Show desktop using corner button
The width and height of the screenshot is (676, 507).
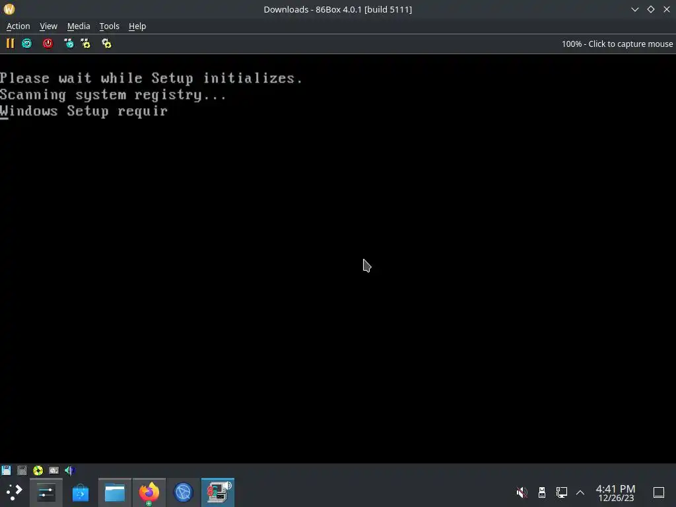(659, 492)
